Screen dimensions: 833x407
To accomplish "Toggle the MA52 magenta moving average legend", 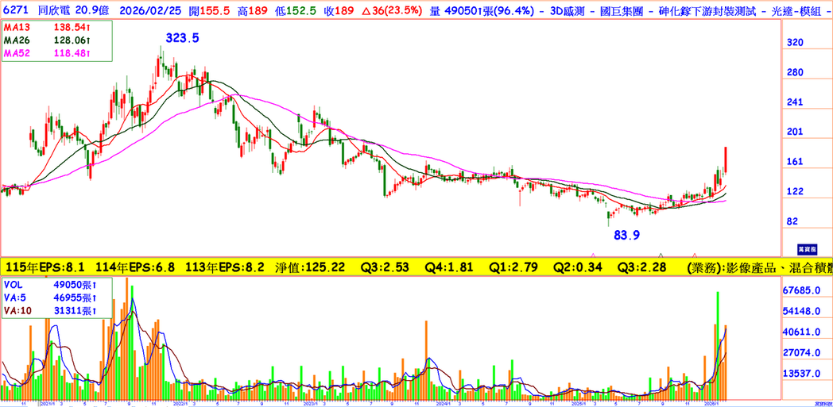I will pyautogui.click(x=48, y=53).
